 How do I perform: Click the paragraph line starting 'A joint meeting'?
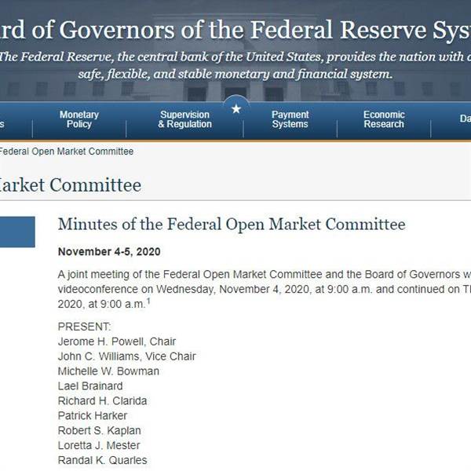click(265, 274)
